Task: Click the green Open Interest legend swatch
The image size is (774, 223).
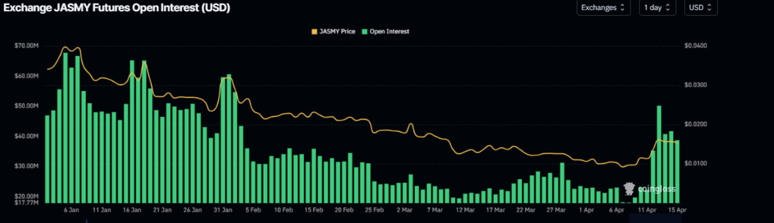Action: tap(365, 31)
